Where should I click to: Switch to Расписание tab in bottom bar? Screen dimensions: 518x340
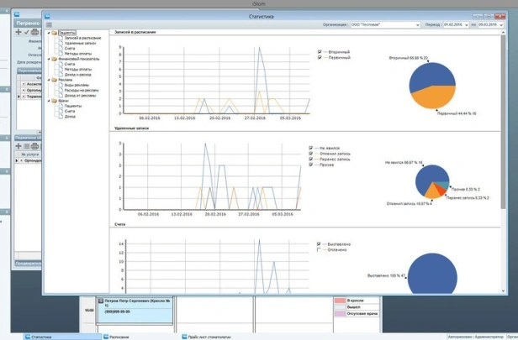(118, 337)
